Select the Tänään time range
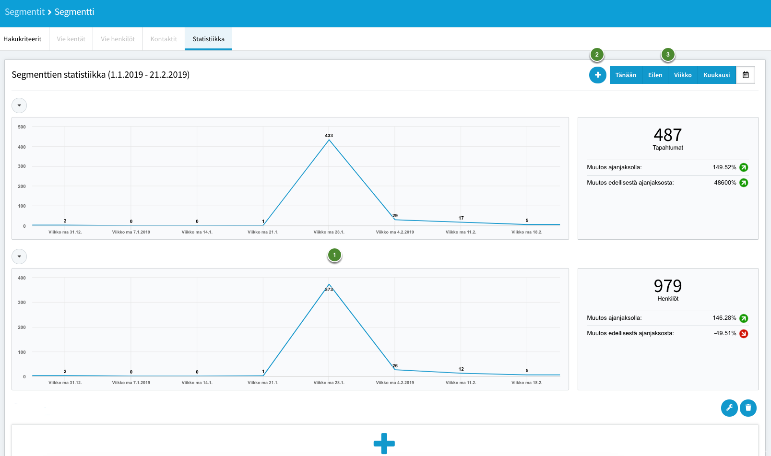 click(626, 75)
